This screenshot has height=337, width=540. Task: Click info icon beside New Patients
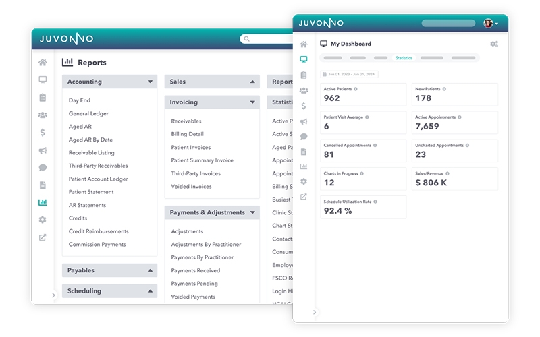(x=444, y=89)
